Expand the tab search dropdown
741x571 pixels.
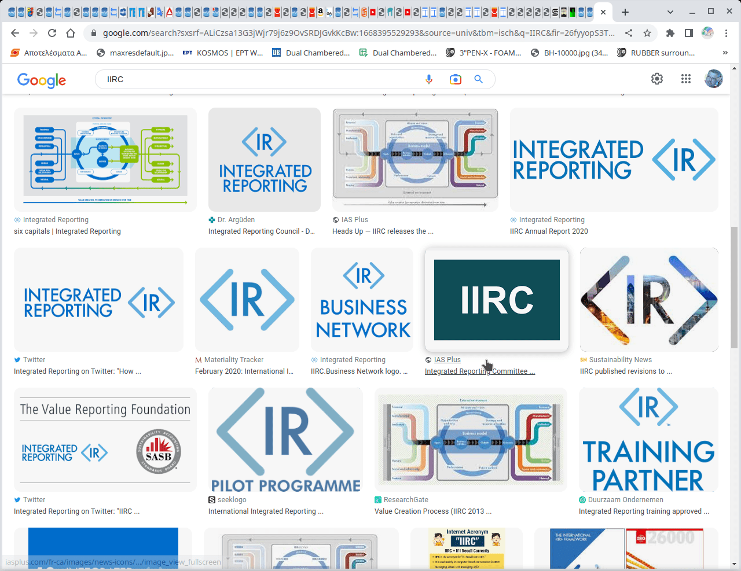click(670, 12)
